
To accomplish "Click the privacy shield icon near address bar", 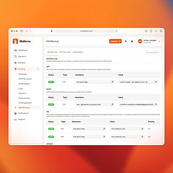I will click(52, 31).
